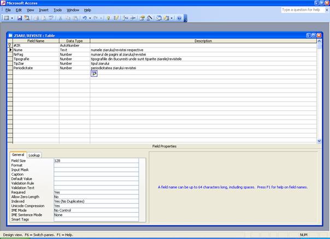
Task: Switch to the Lookup tab
Action: pos(34,155)
